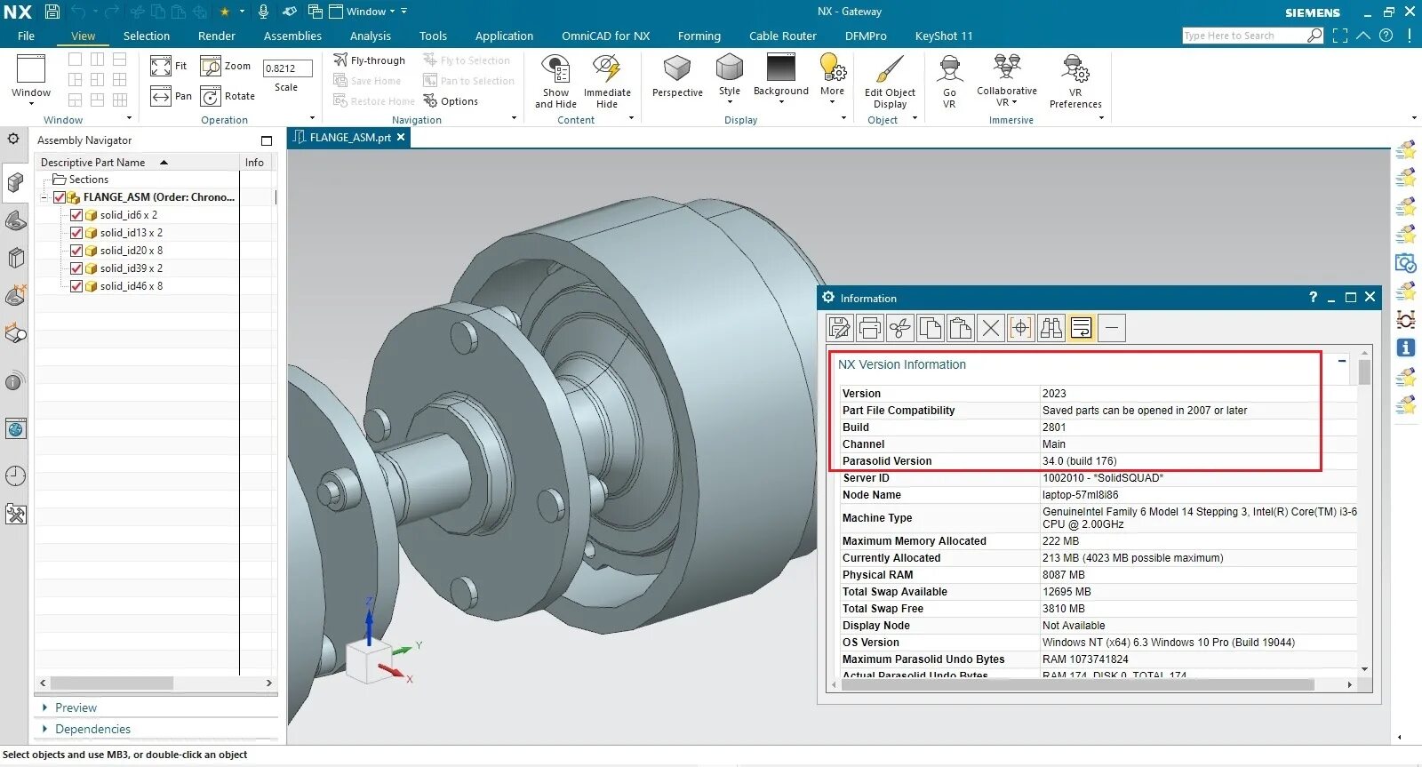Open Resource bar settings gear

tap(13, 139)
